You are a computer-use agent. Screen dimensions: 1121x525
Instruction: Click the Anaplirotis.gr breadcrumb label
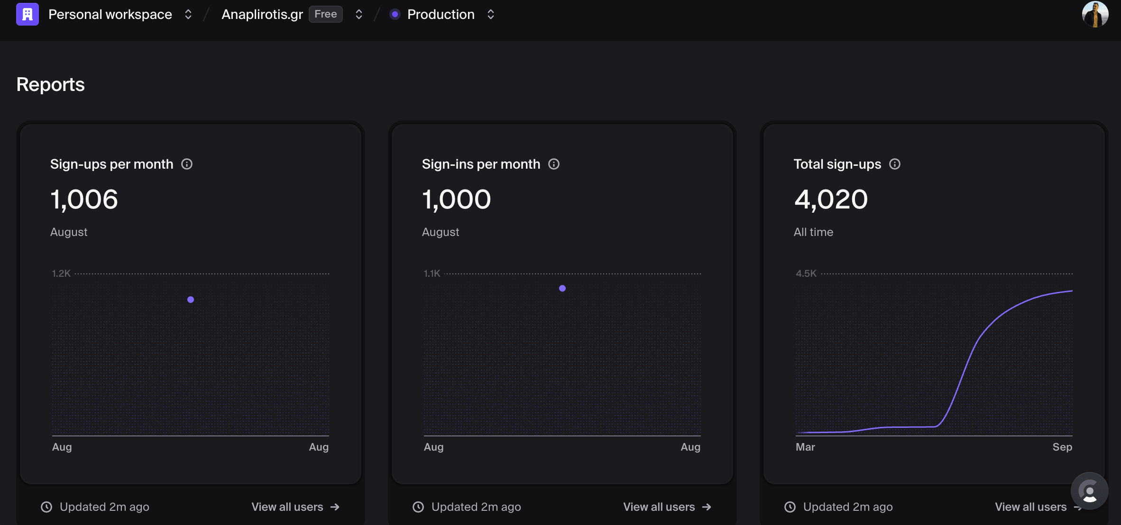[262, 14]
